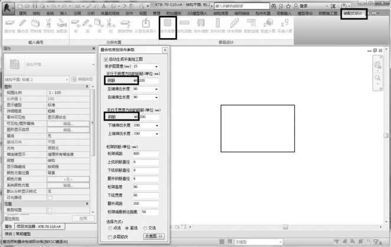The image size is (391, 247).
Task: Click the 应用 button in properties panel
Action: click(x=83, y=219)
